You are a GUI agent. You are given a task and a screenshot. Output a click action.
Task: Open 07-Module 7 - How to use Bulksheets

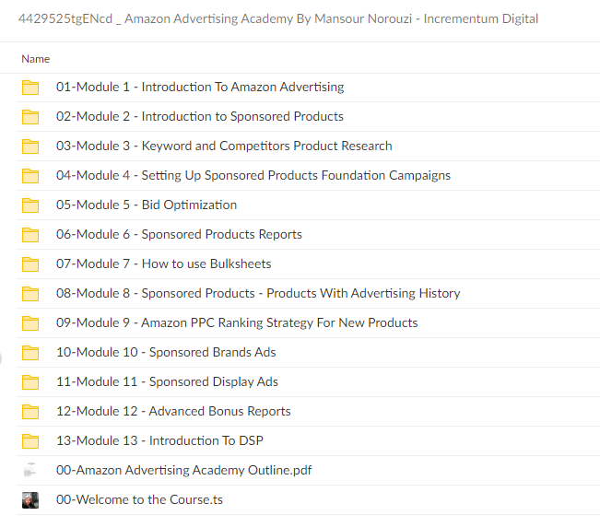[x=163, y=263]
